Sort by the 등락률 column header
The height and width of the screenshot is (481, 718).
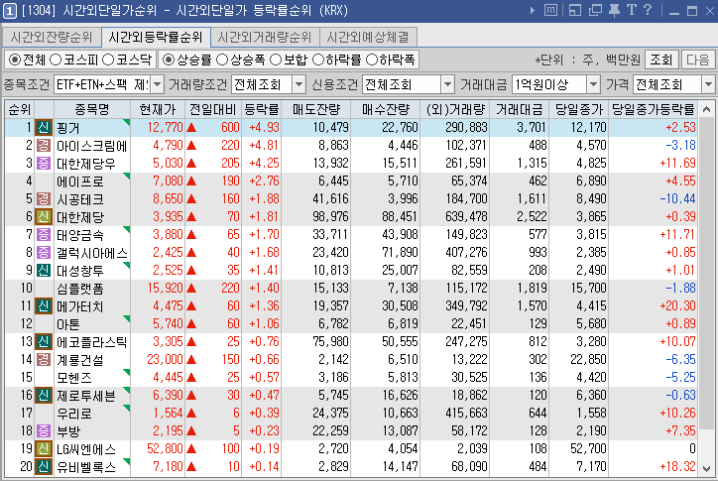coord(262,109)
